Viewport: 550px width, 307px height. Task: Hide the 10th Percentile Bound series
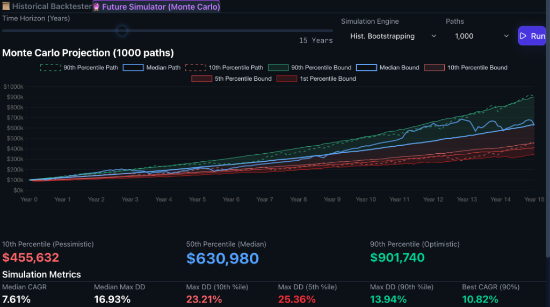[466, 67]
